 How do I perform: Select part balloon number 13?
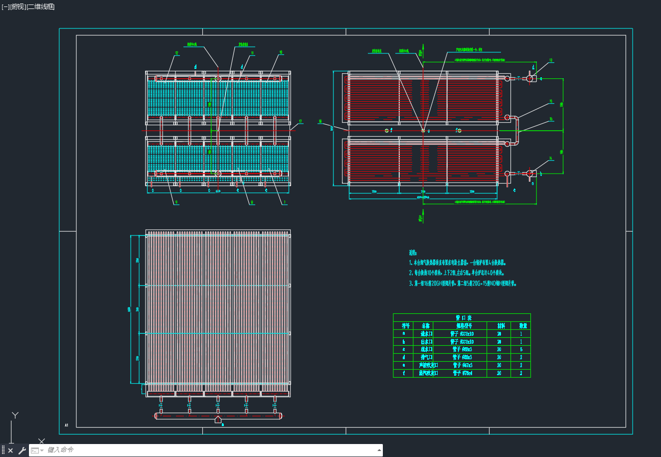pyautogui.click(x=551, y=60)
